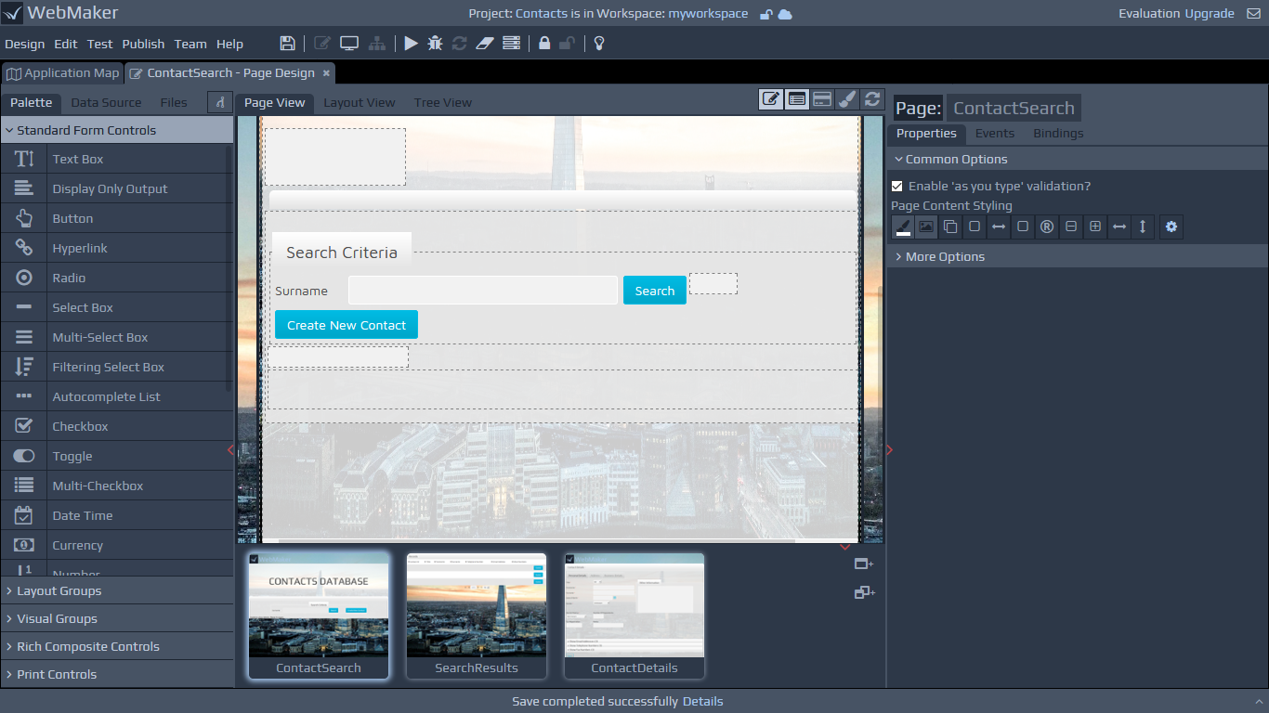
Task: Click the server stack icon in toolbar
Action: coord(511,44)
